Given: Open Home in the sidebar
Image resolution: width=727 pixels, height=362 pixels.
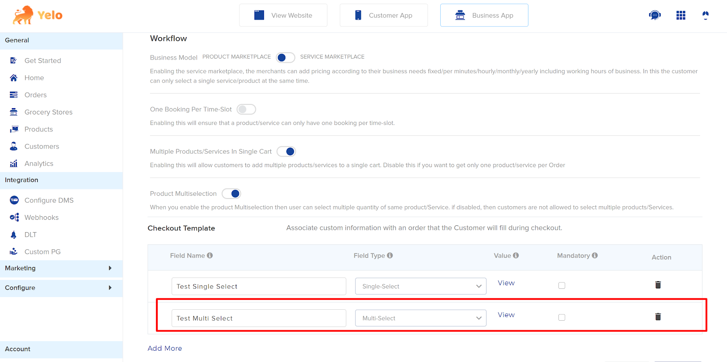Looking at the screenshot, I should point(34,78).
